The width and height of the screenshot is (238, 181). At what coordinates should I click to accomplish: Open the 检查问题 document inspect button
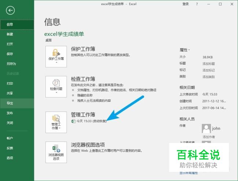56,87
